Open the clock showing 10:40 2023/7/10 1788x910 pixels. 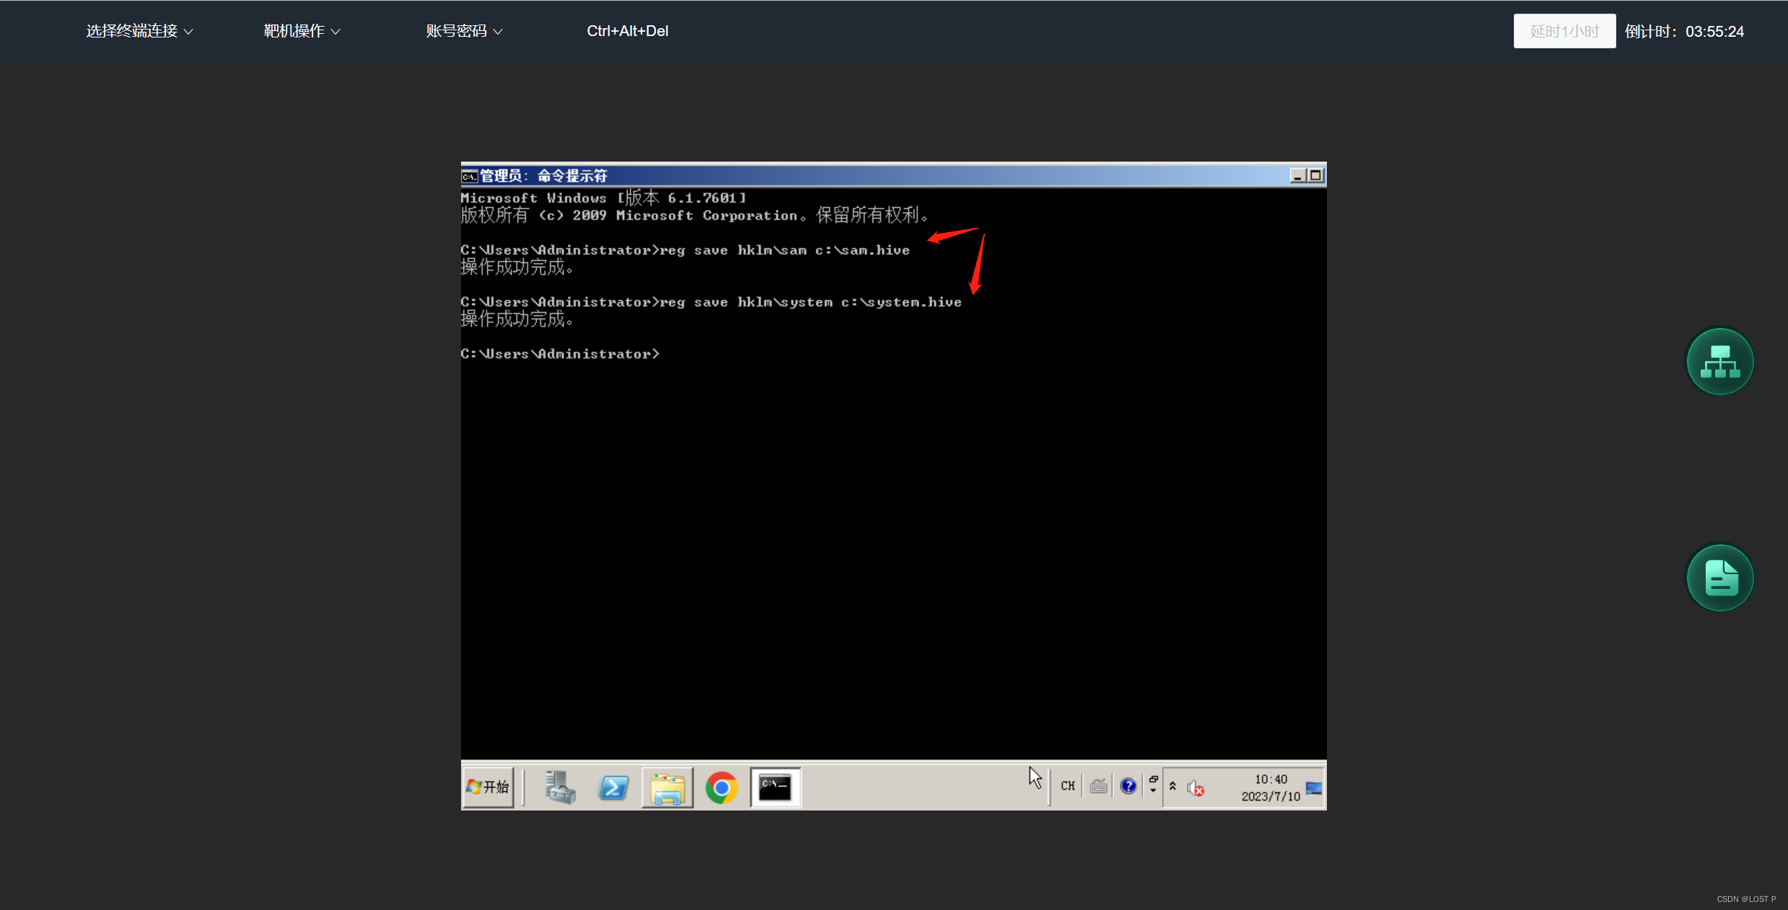click(1271, 787)
